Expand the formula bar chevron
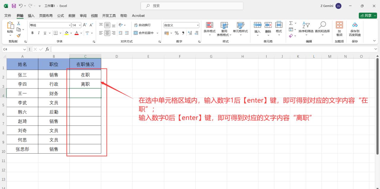Image resolution: width=380 pixels, height=189 pixels. pyautogui.click(x=376, y=49)
